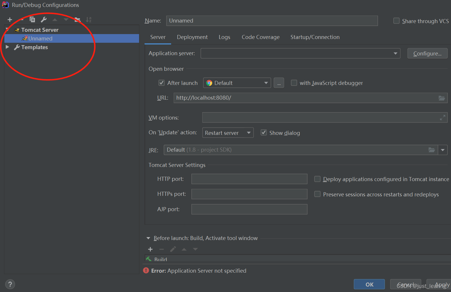Remove the selected before launch task

pyautogui.click(x=162, y=249)
